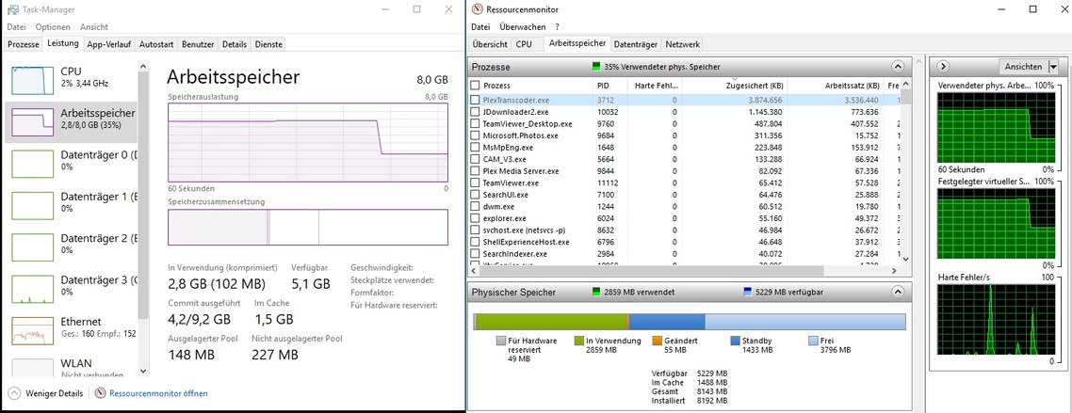Image resolution: width=1072 pixels, height=413 pixels.
Task: Open Datenträger 2 performance view
Action: click(x=72, y=247)
